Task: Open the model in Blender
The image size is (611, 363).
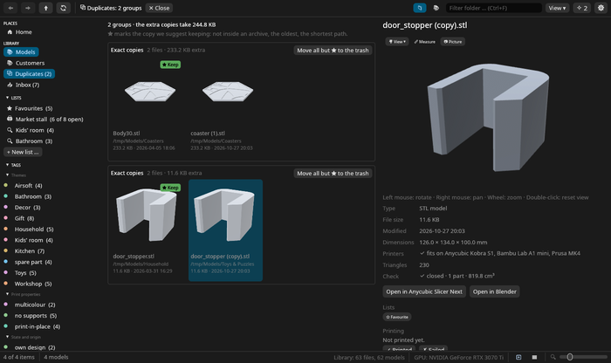Action: 495,291
